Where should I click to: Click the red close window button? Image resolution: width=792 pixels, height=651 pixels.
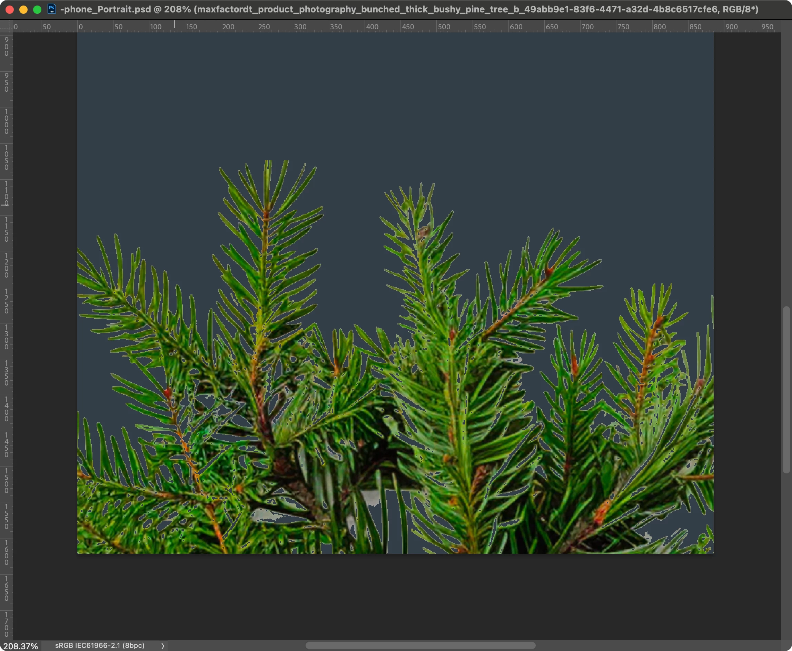tap(10, 9)
